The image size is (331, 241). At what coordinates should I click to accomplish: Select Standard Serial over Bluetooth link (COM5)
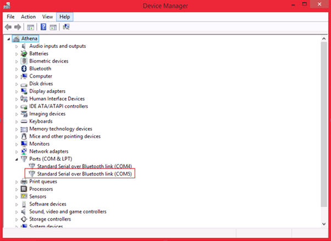tap(84, 174)
